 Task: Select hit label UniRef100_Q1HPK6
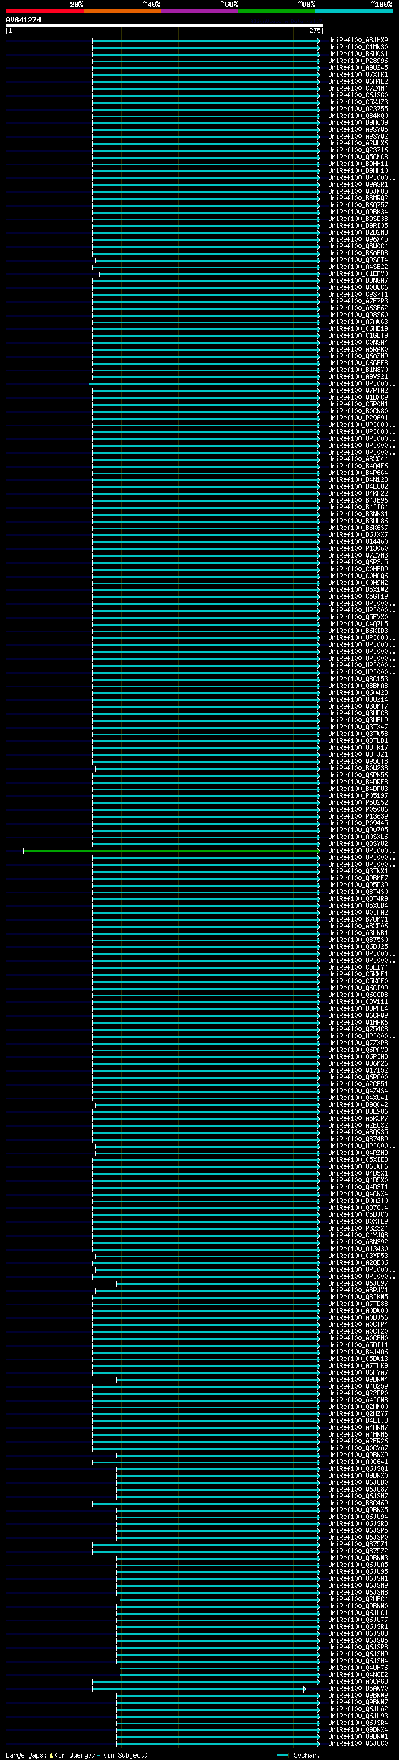358,1022
